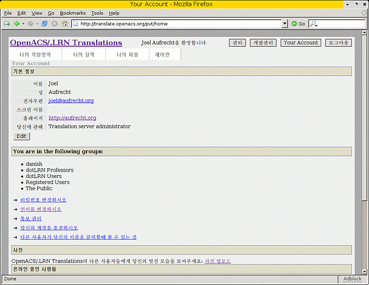Click the Stop loading icon

[x=55, y=24]
